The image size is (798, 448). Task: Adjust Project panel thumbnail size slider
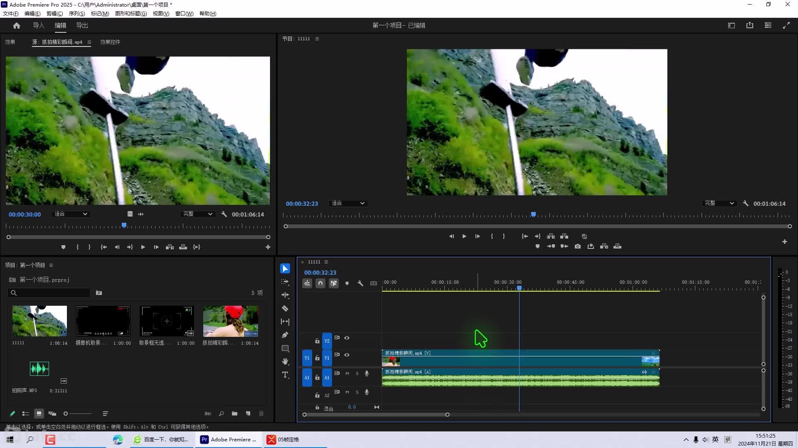78,414
